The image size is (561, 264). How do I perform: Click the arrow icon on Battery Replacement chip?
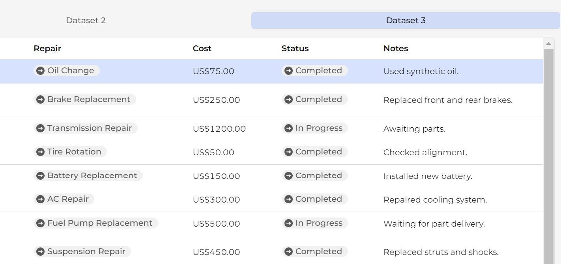click(40, 176)
